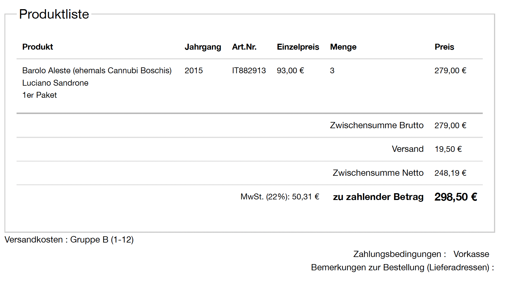The height and width of the screenshot is (283, 507).
Task: Click the Art.Nr. column header
Action: point(244,47)
